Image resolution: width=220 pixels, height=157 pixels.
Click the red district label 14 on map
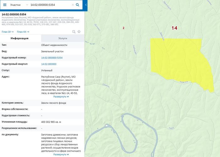(174, 28)
